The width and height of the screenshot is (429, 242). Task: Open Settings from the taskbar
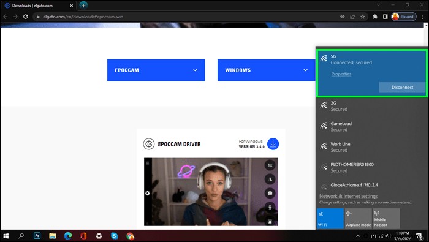click(99, 236)
